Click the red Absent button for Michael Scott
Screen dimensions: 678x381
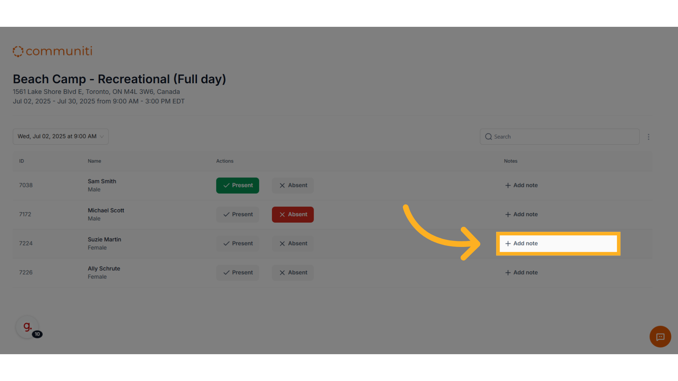(293, 214)
